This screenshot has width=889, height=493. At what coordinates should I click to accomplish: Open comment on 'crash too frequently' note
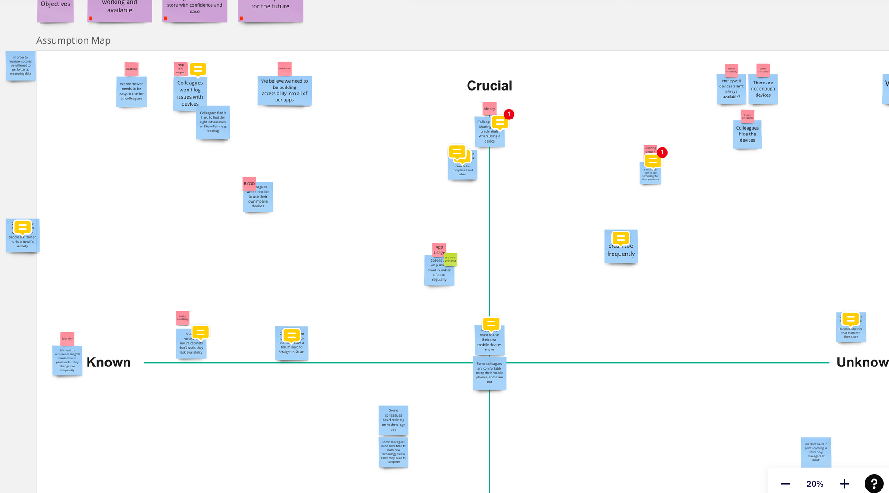coord(621,238)
